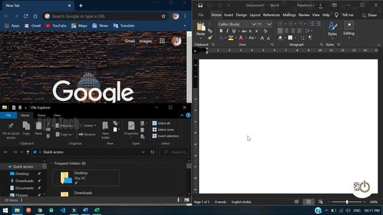Open the Editing group dropdown in Word
Image resolution: width=383 pixels, height=215 pixels.
point(348,30)
